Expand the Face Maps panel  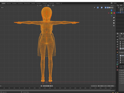120,73
